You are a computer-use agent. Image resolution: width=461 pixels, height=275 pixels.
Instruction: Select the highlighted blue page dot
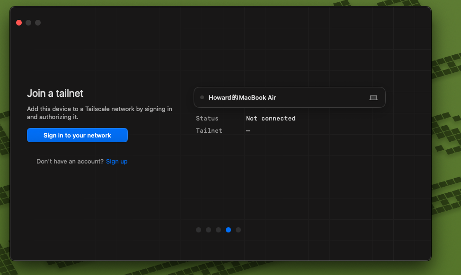229,230
